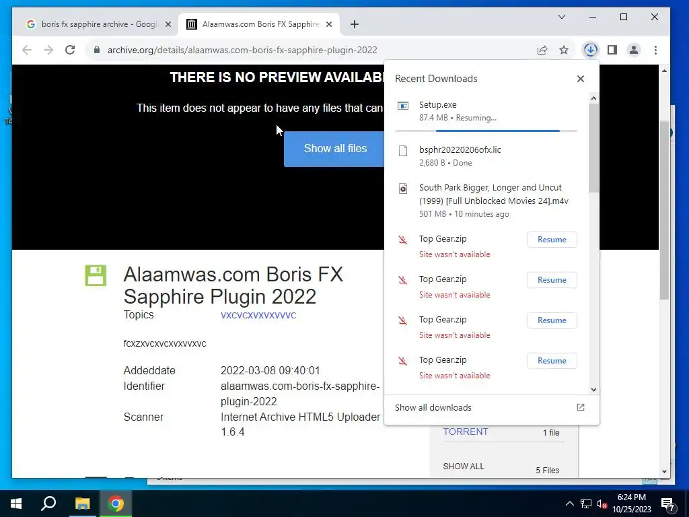Image resolution: width=689 pixels, height=517 pixels.
Task: Open Windows taskbar search
Action: coord(48,504)
